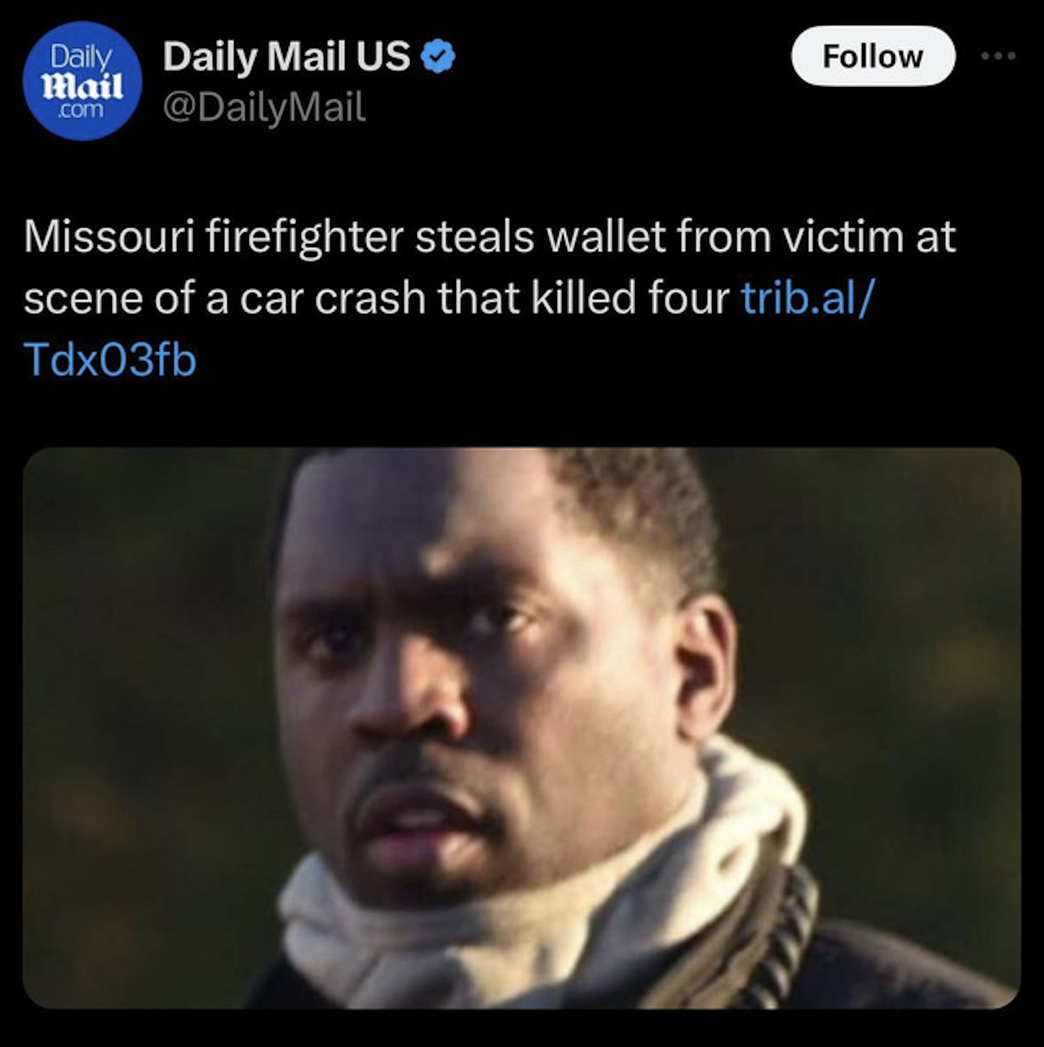Visit the @DailyMail handle link
Viewport: 1044px width, 1047px height.
264,108
